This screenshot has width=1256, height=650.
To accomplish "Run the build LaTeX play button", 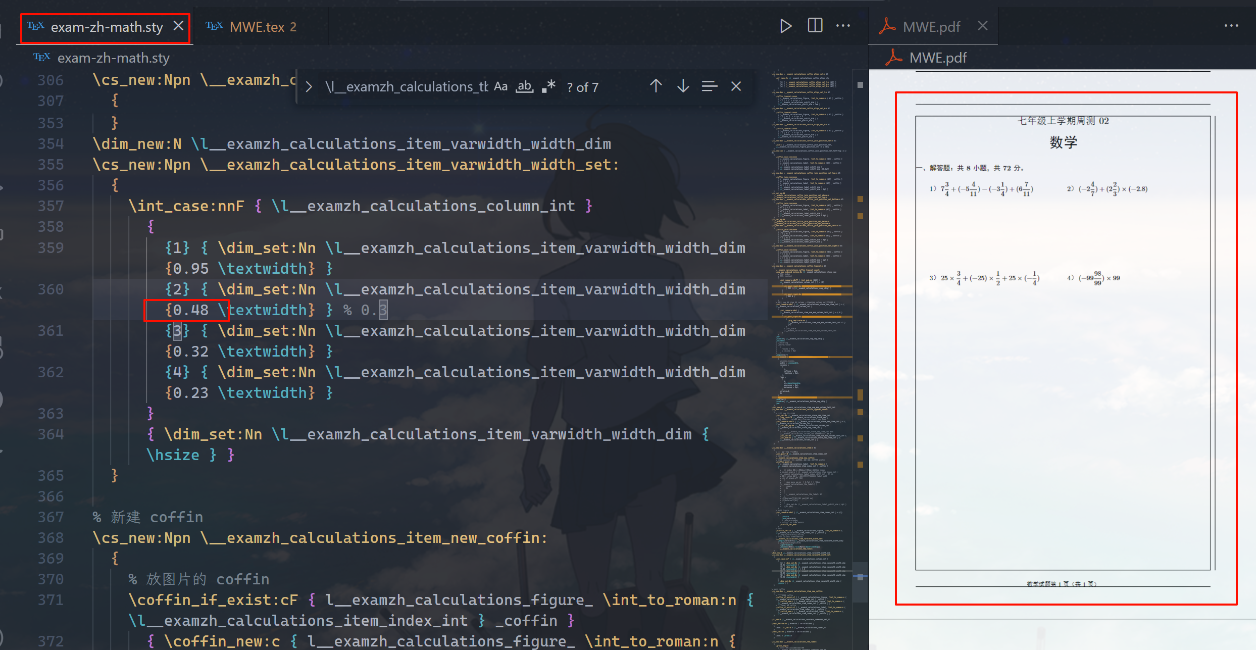I will 785,26.
